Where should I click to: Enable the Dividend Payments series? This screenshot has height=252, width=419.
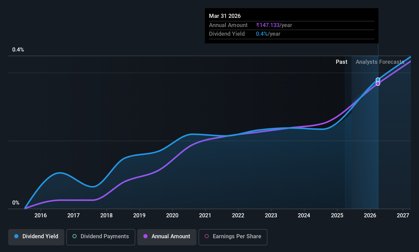coord(101,237)
